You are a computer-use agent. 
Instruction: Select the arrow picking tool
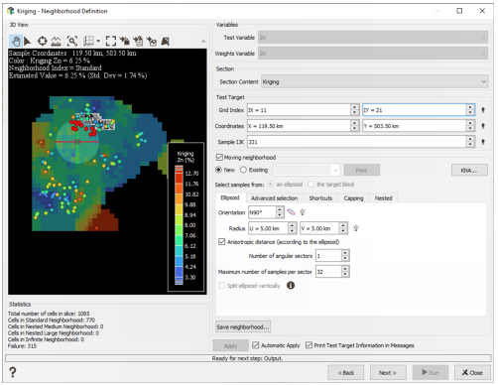[28, 41]
